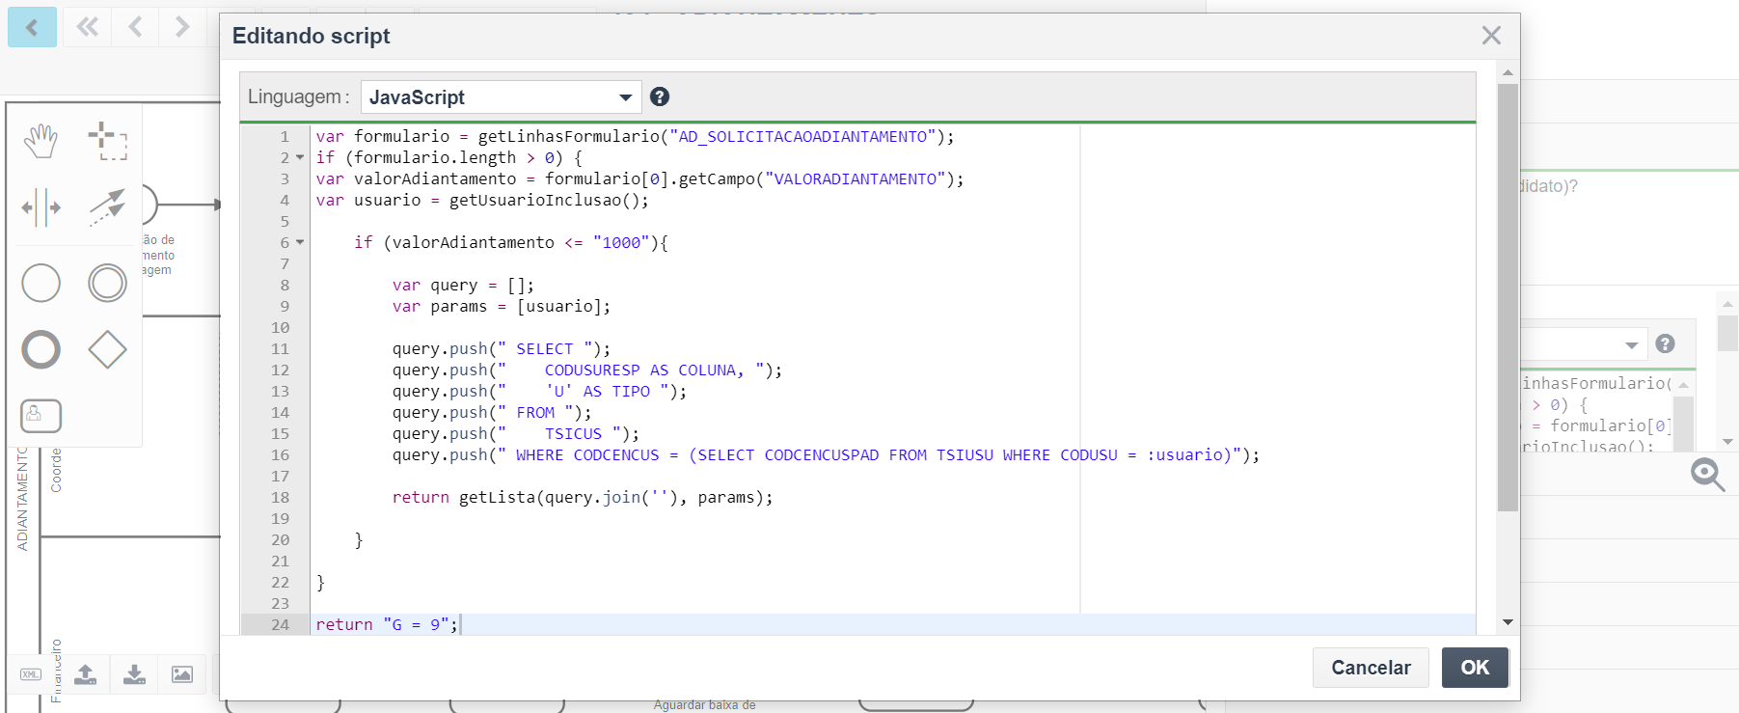Image resolution: width=1739 pixels, height=713 pixels.
Task: Close the Editando script dialog
Action: 1491,36
